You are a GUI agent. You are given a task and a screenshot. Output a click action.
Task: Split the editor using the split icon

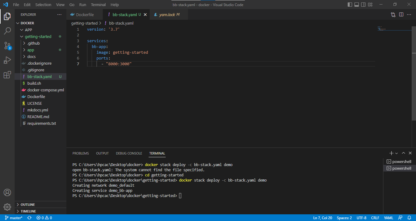click(401, 14)
